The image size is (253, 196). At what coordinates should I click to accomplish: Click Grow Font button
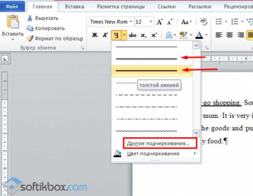click(x=160, y=22)
